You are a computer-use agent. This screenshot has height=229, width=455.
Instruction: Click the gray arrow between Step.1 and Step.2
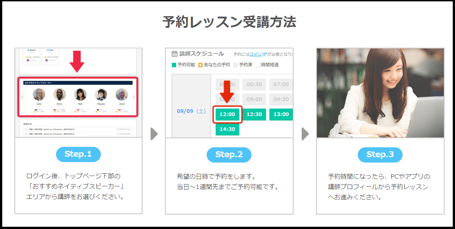click(x=154, y=134)
